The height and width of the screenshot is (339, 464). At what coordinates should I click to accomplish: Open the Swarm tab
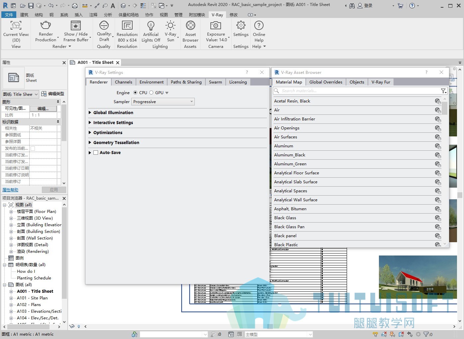[215, 82]
